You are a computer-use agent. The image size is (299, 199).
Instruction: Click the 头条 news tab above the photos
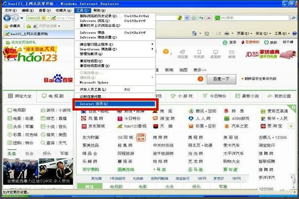12,153
